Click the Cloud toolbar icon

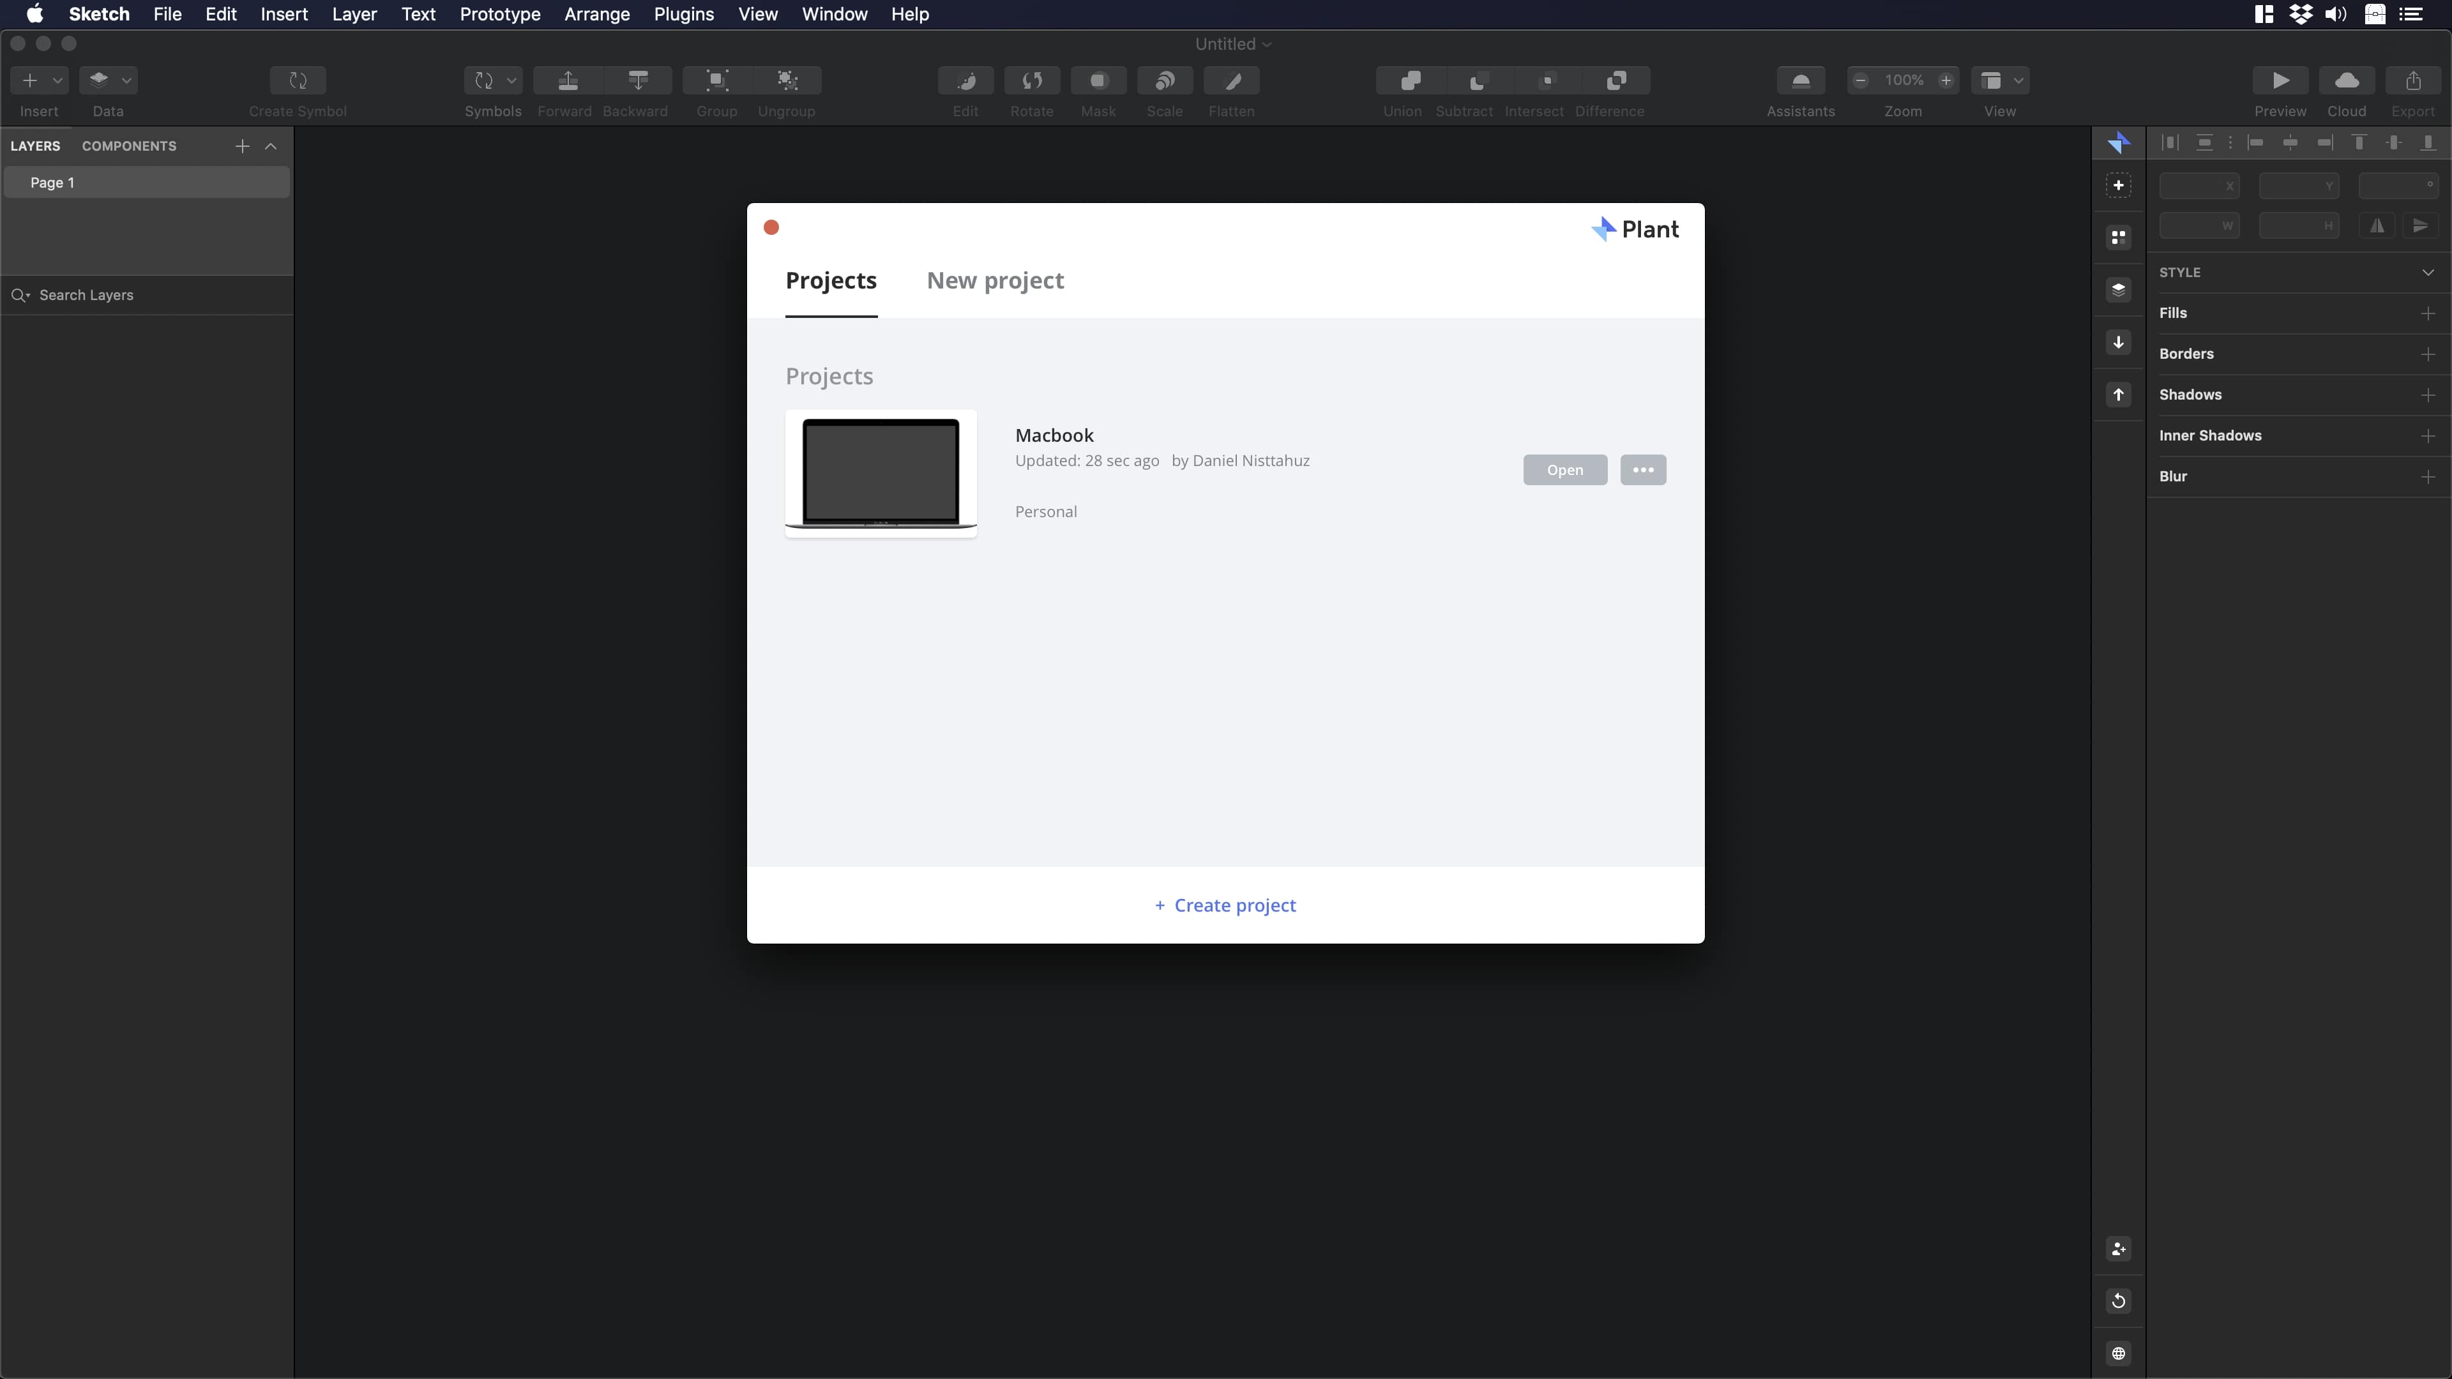2347,81
